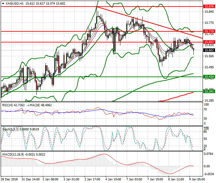The image size is (216, 183).
Task: Click the 7 Jan 03:00 time axis label
Action: tap(134, 179)
